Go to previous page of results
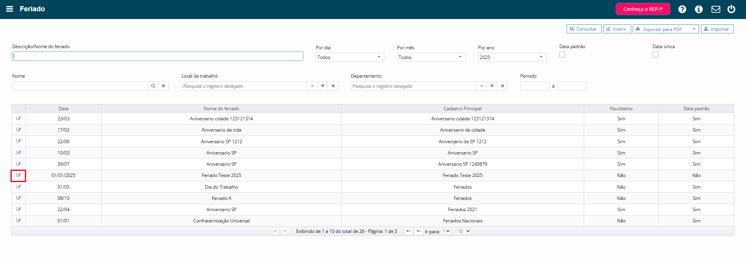 coord(285,231)
